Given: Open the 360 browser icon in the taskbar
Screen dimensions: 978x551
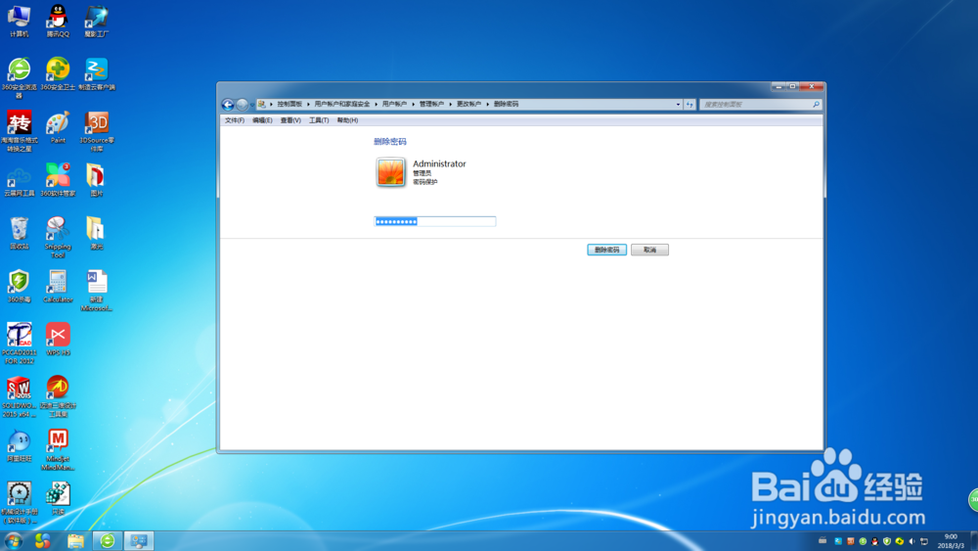Looking at the screenshot, I should point(108,540).
